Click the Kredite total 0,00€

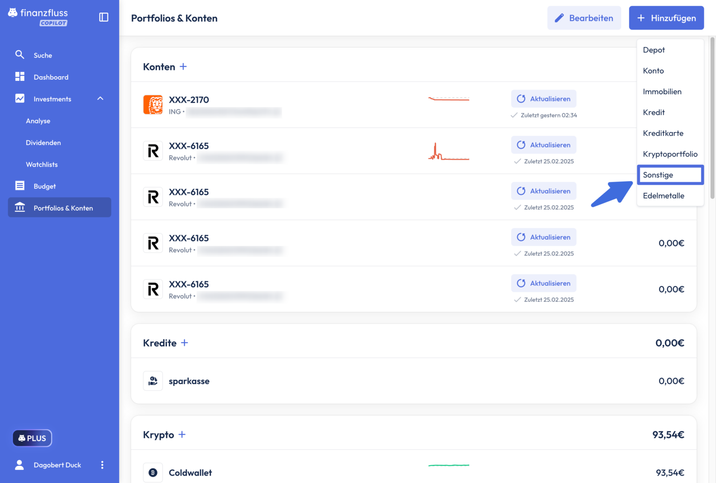pos(670,343)
